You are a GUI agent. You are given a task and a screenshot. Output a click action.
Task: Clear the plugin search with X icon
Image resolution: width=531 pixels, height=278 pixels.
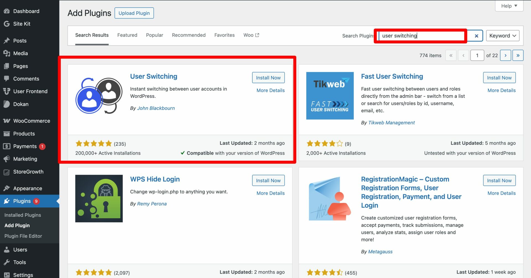pos(476,36)
